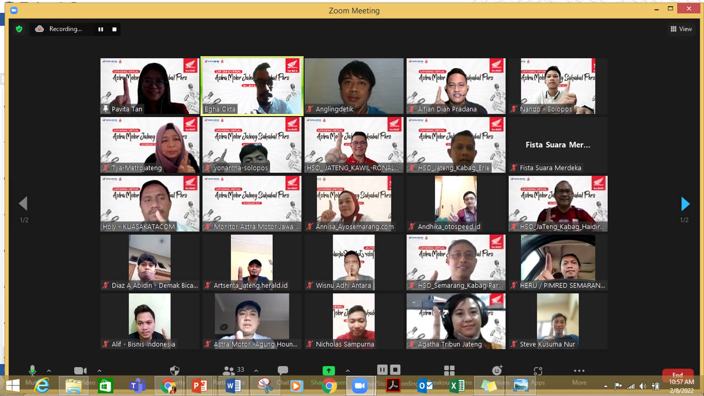Stop the recording with the square button
This screenshot has height=396, width=704.
pos(394,370)
